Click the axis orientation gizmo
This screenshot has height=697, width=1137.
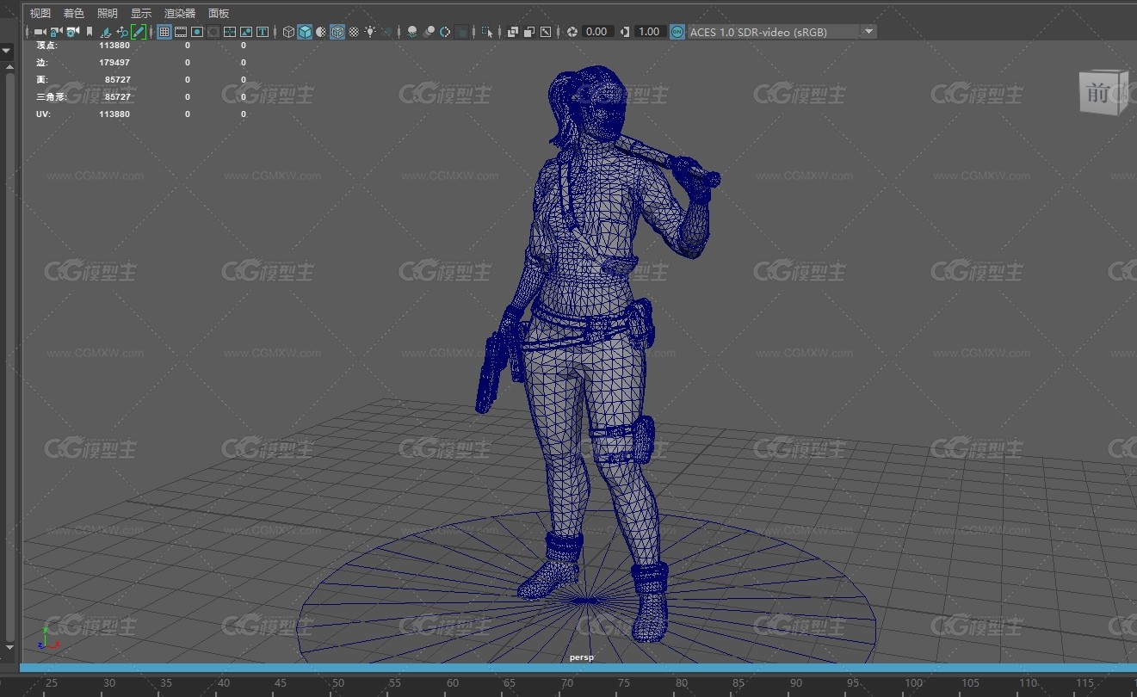pyautogui.click(x=48, y=638)
